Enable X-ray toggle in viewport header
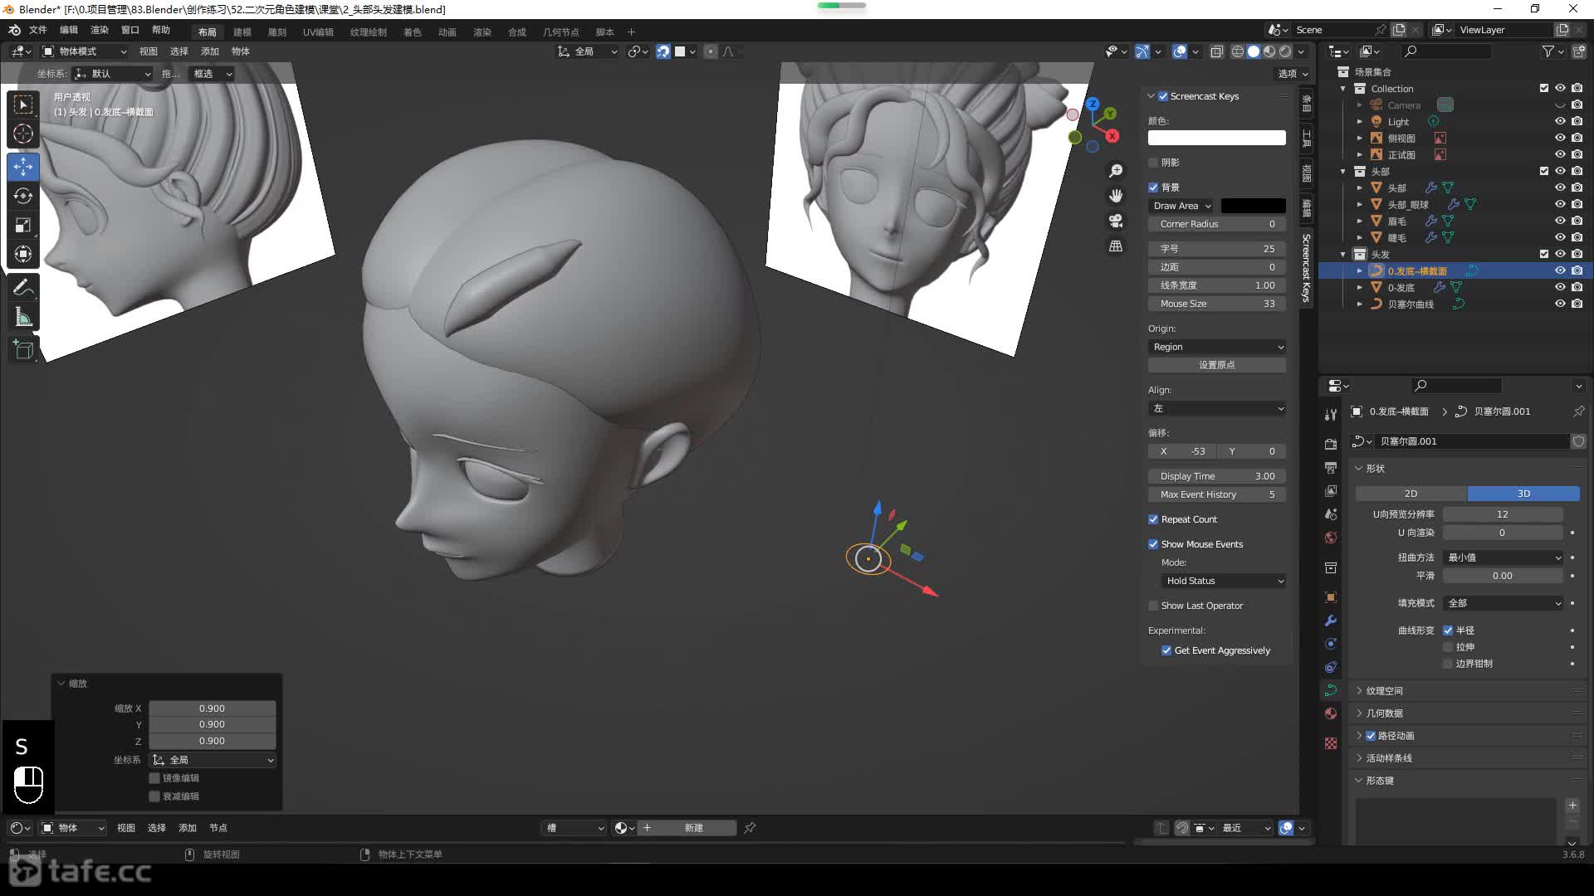The height and width of the screenshot is (896, 1594). [1216, 51]
